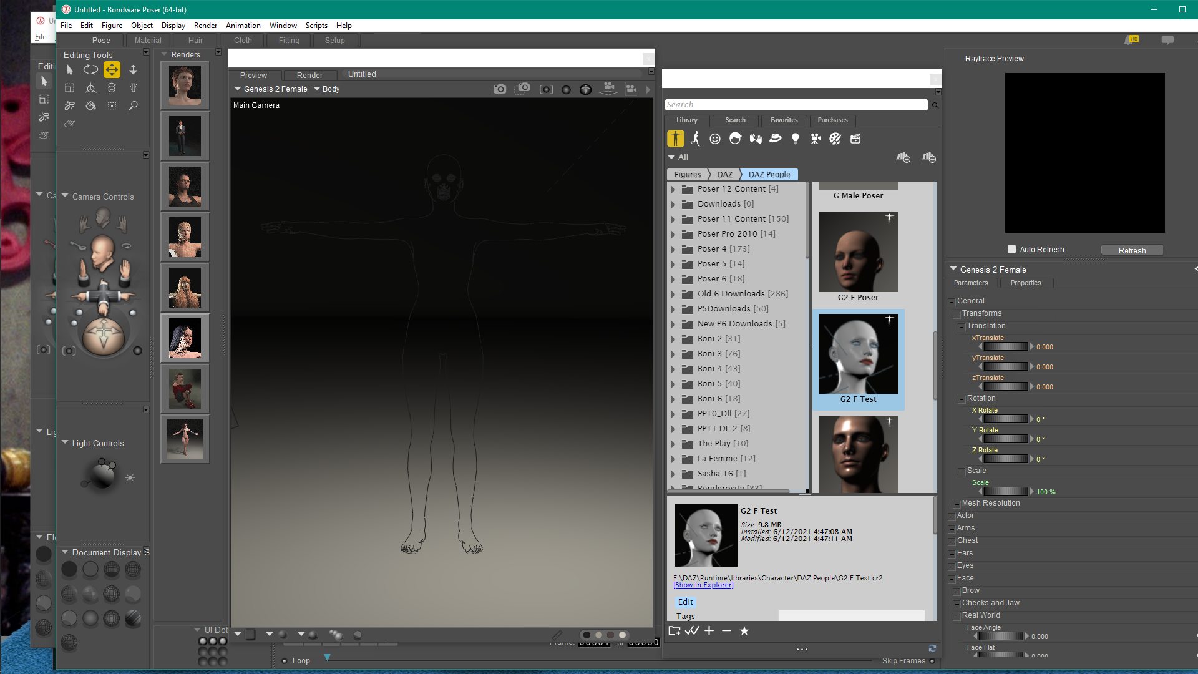The image size is (1198, 674).
Task: Expand the Cheeks and Jaw group
Action: tap(957, 603)
